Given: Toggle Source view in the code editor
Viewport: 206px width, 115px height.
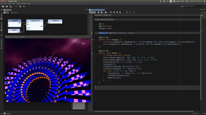Looking at the screenshot, I should click(x=92, y=12).
